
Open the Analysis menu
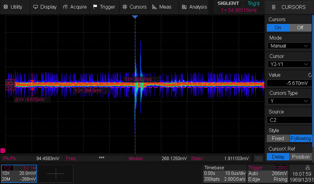click(194, 7)
